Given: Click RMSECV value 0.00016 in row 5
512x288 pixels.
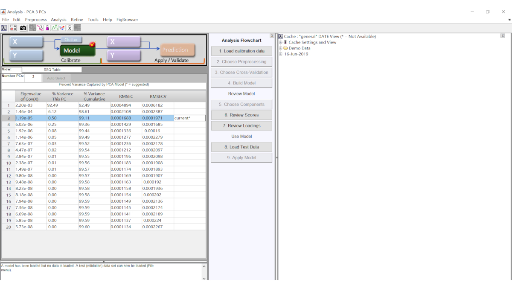Looking at the screenshot, I should pos(158,131).
